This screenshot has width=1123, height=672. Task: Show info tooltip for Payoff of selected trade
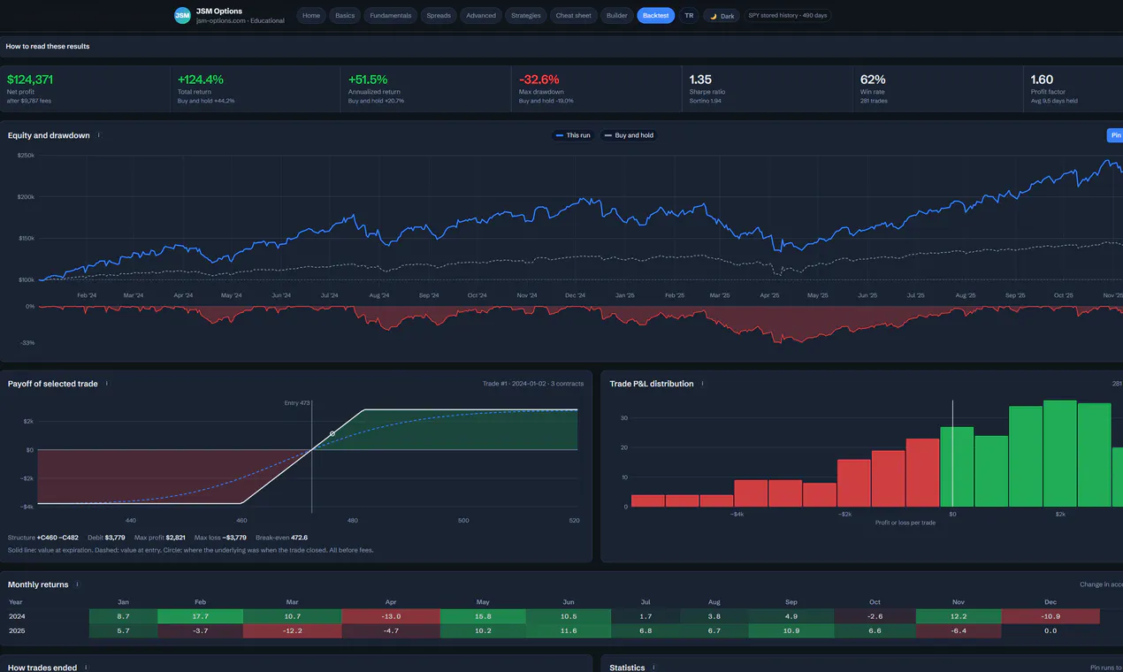[x=107, y=384]
